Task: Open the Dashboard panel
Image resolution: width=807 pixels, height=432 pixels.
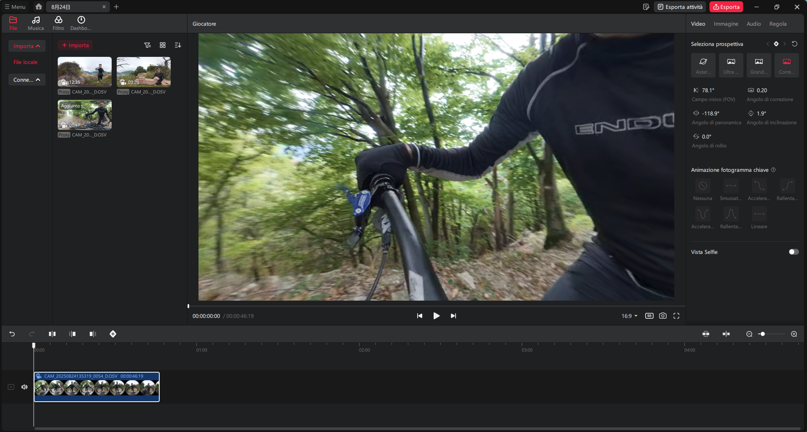Action: coord(81,23)
